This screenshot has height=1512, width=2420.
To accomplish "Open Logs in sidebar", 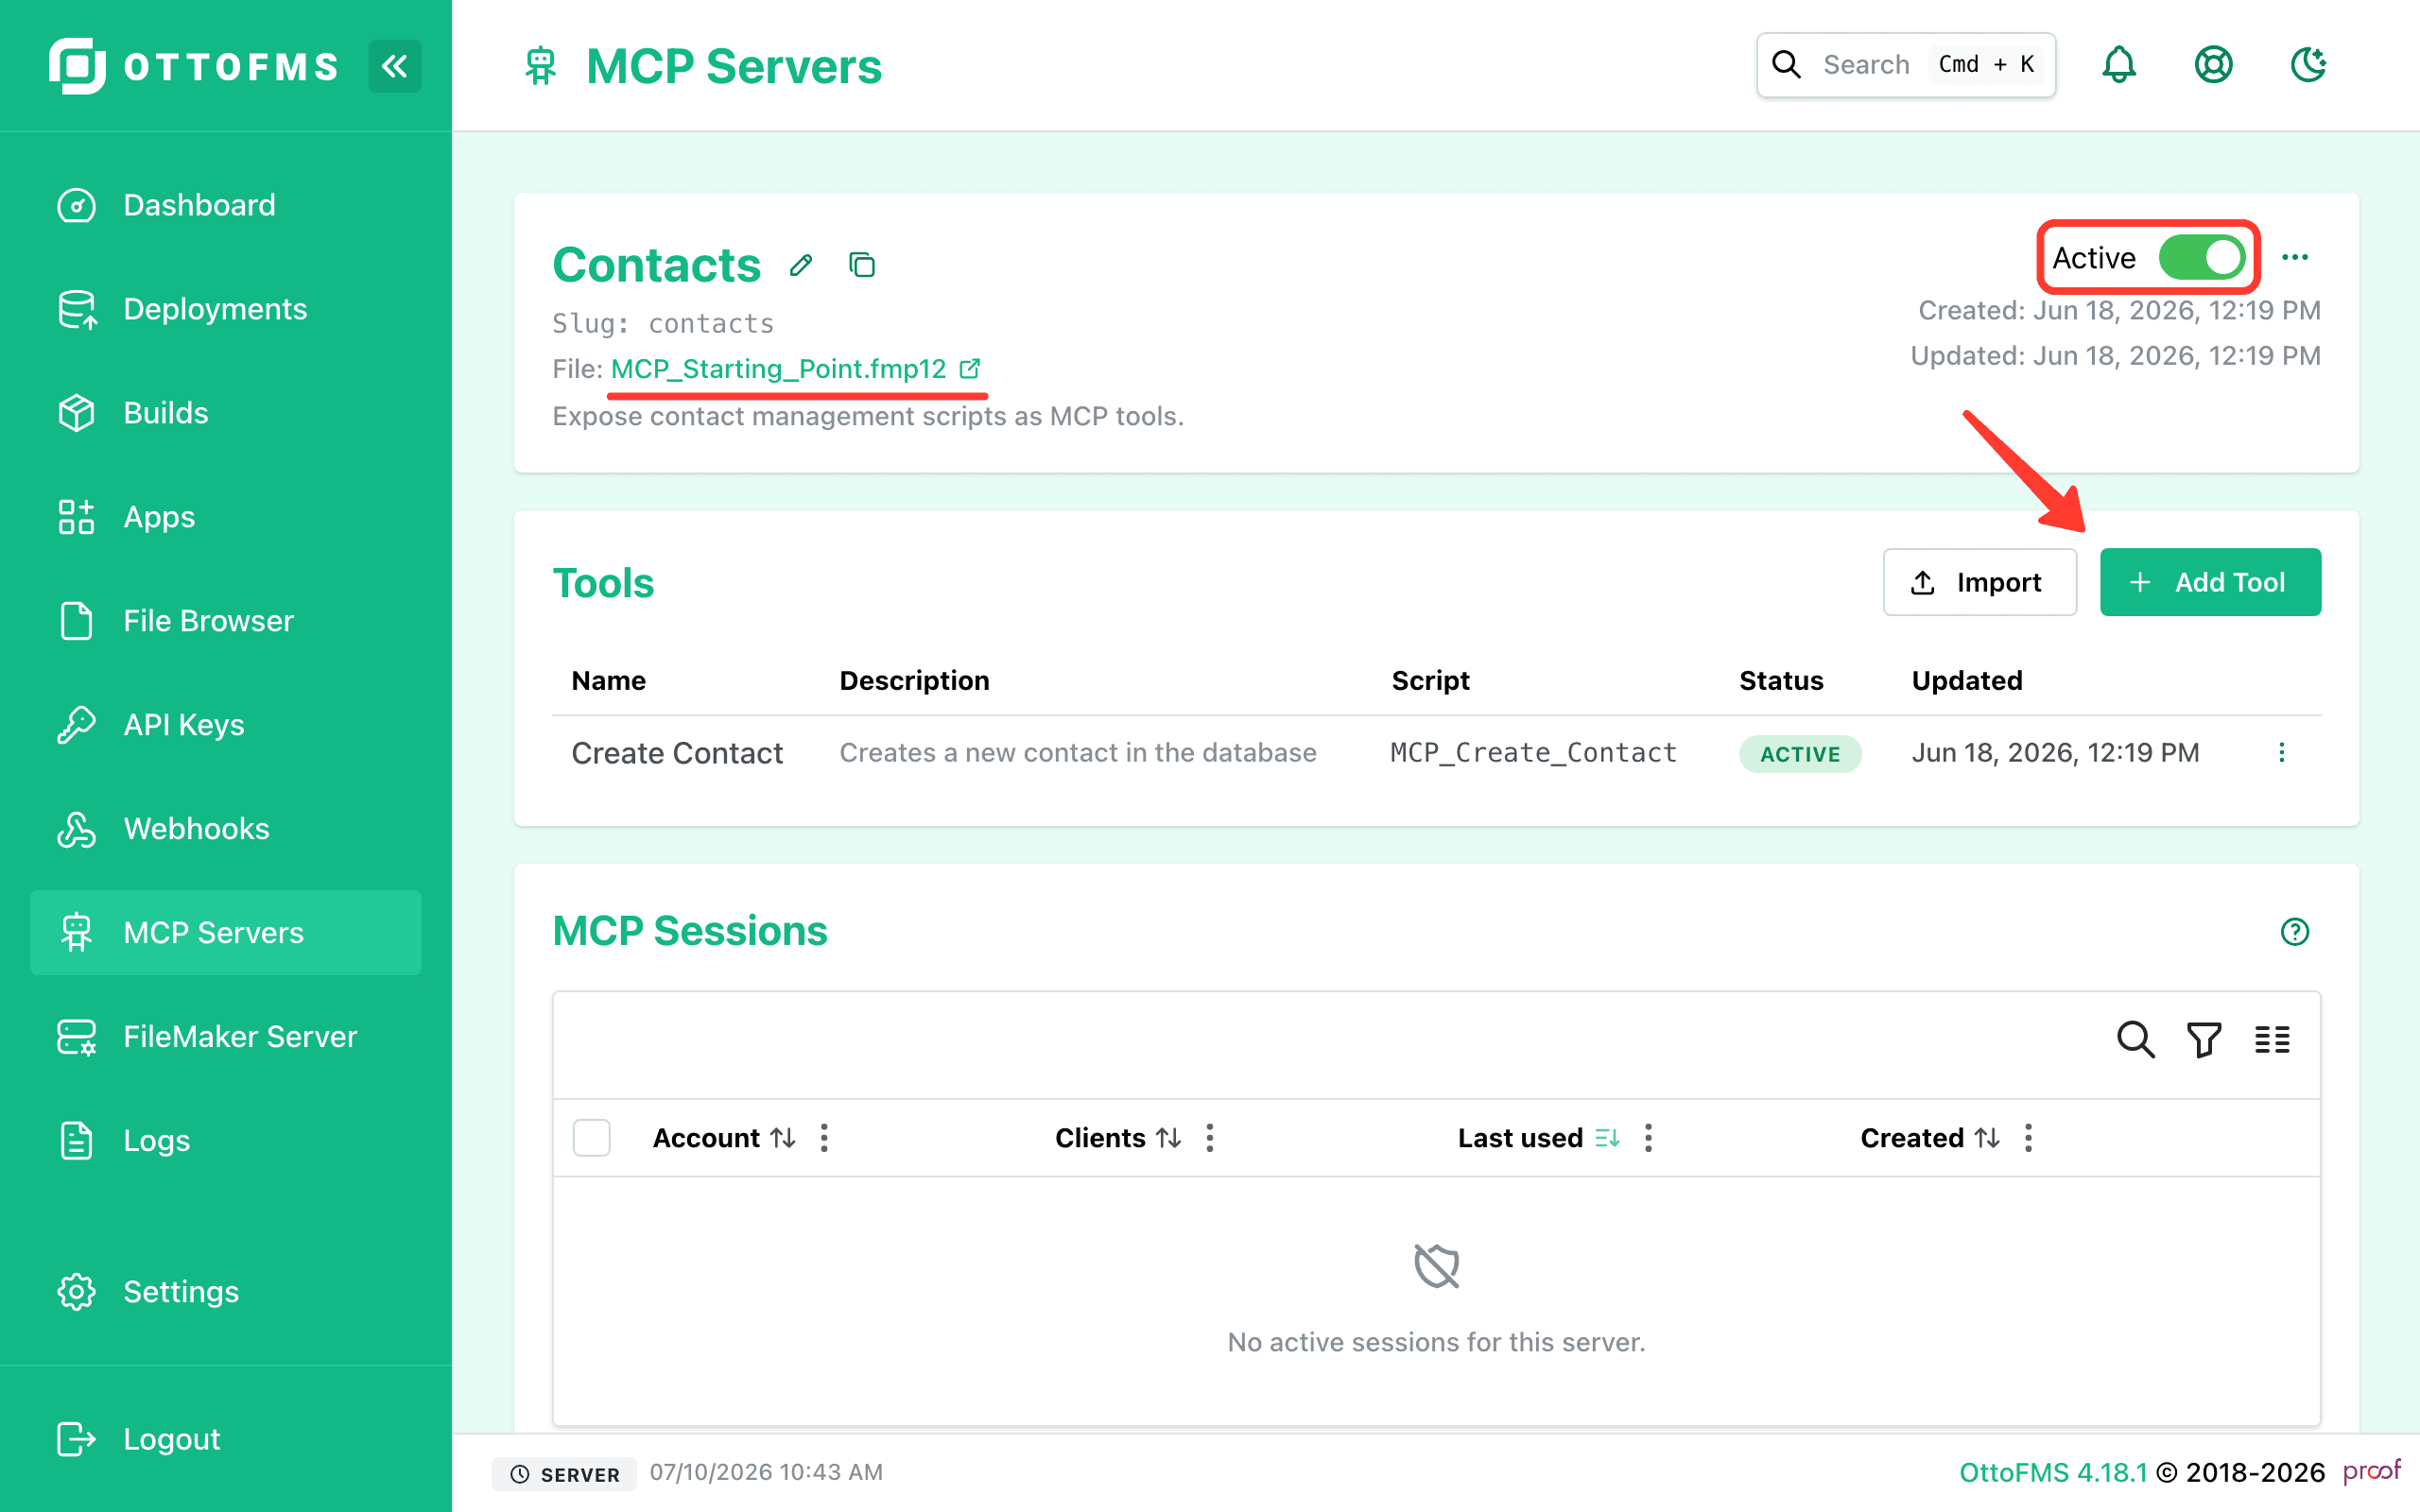I will pyautogui.click(x=226, y=1141).
